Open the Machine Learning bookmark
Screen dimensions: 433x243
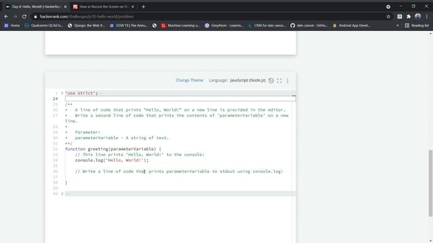(x=181, y=26)
